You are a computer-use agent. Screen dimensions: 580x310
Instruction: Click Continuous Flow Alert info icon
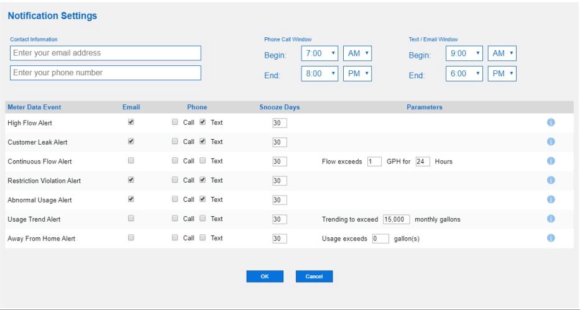pos(550,162)
